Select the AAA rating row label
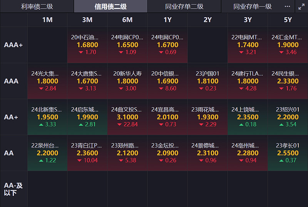 tap(11, 81)
